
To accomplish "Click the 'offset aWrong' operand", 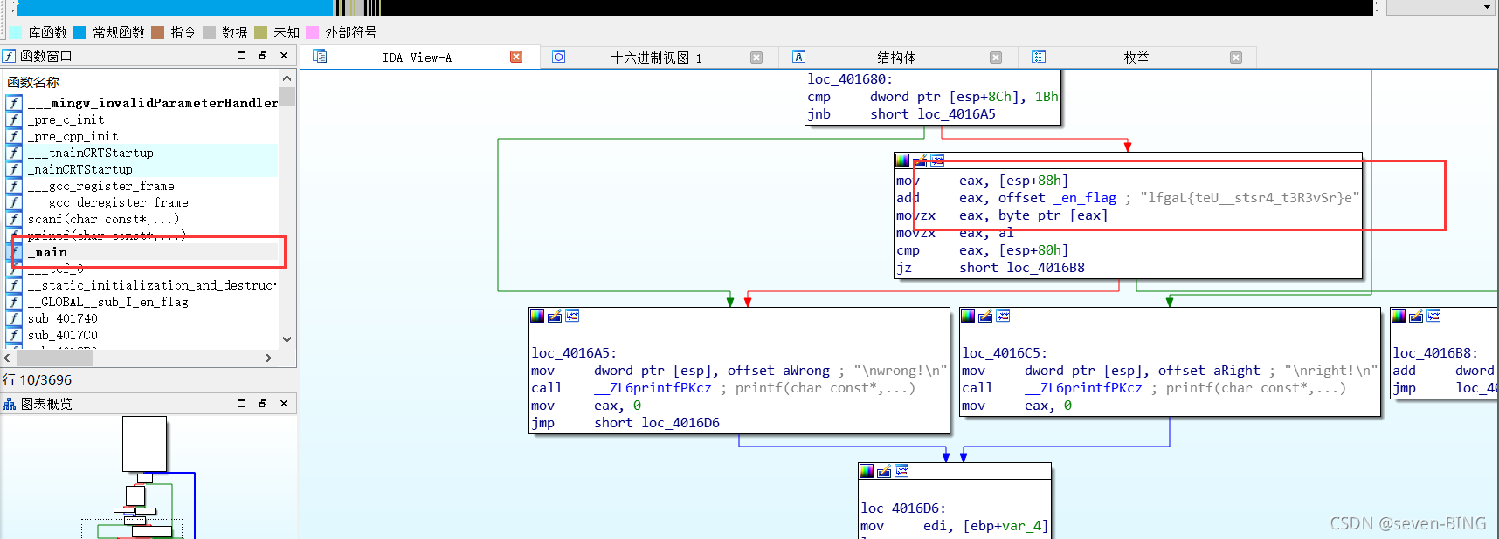I will click(x=778, y=371).
